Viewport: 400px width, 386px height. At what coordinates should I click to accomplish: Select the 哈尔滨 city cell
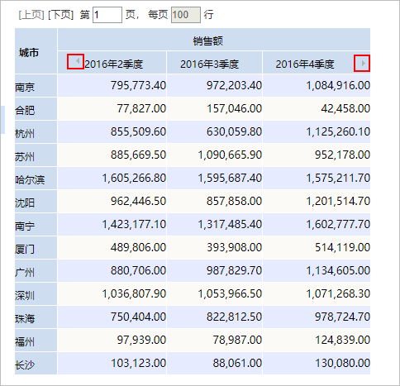[36, 179]
